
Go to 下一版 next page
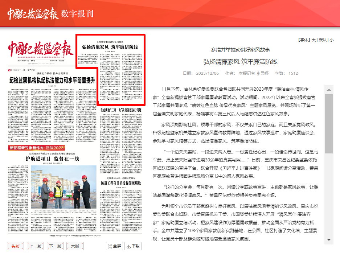(55, 246)
